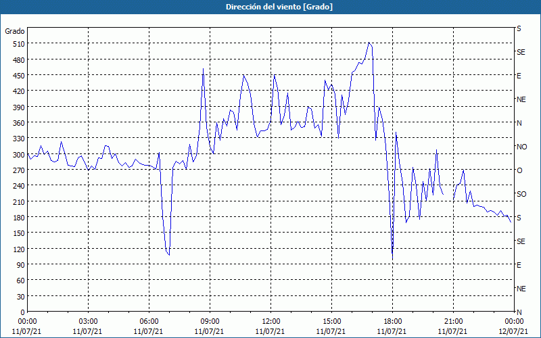Click the 510 value on the degree axis
541x338 pixels.
(19, 44)
